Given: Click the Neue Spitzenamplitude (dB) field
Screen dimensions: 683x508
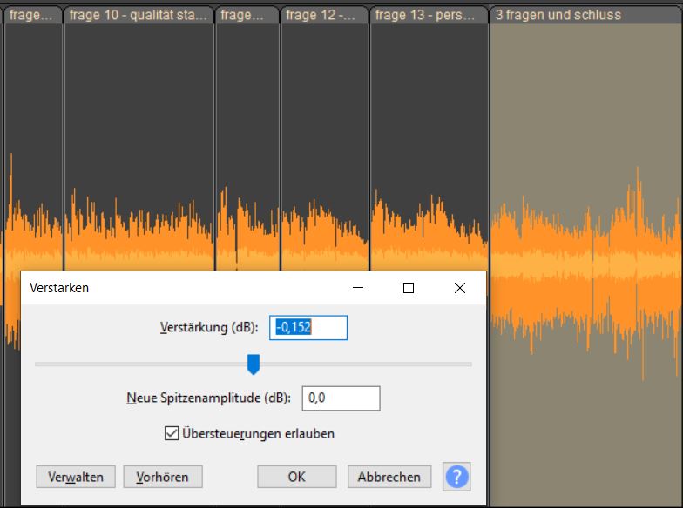Looking at the screenshot, I should pyautogui.click(x=341, y=398).
